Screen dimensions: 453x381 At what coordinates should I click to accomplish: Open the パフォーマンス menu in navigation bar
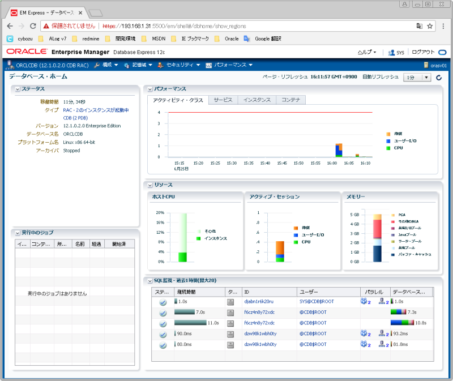[229, 65]
